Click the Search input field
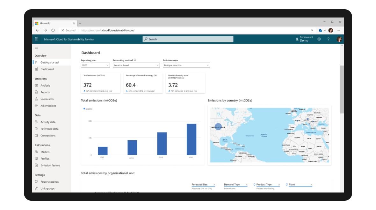This screenshot has width=376, height=210. point(188,39)
